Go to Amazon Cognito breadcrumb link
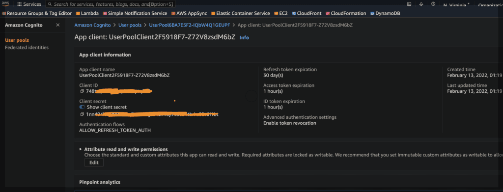The width and height of the screenshot is (503, 192). pos(92,25)
